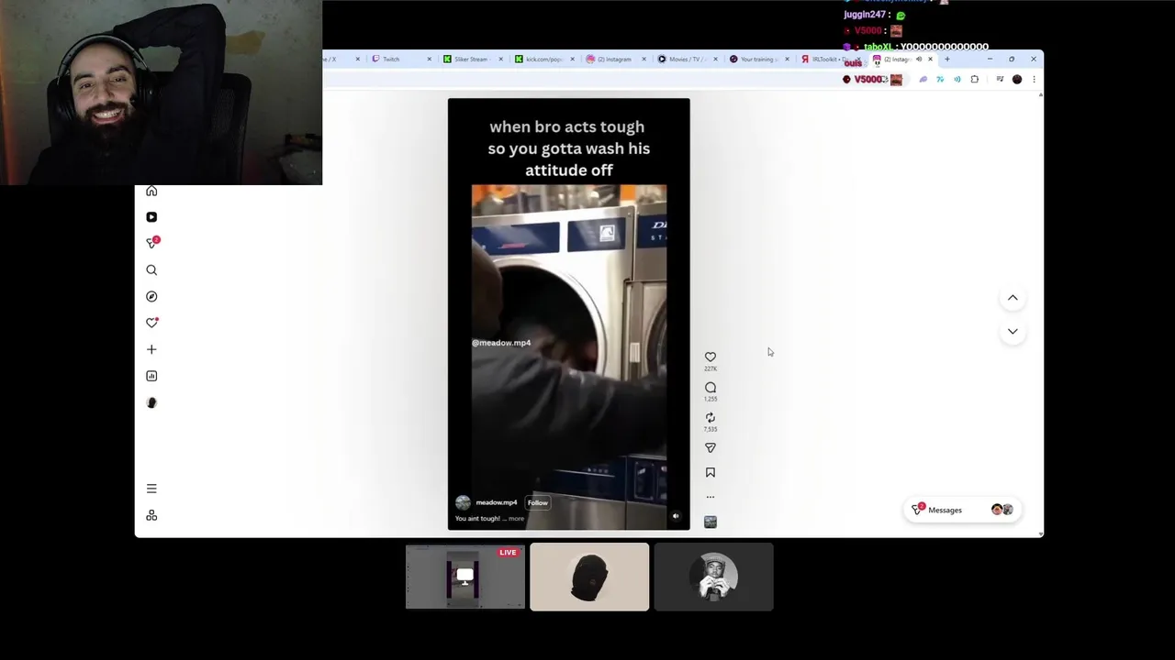Open Search from the Instagram sidebar
1175x660 pixels.
151,269
